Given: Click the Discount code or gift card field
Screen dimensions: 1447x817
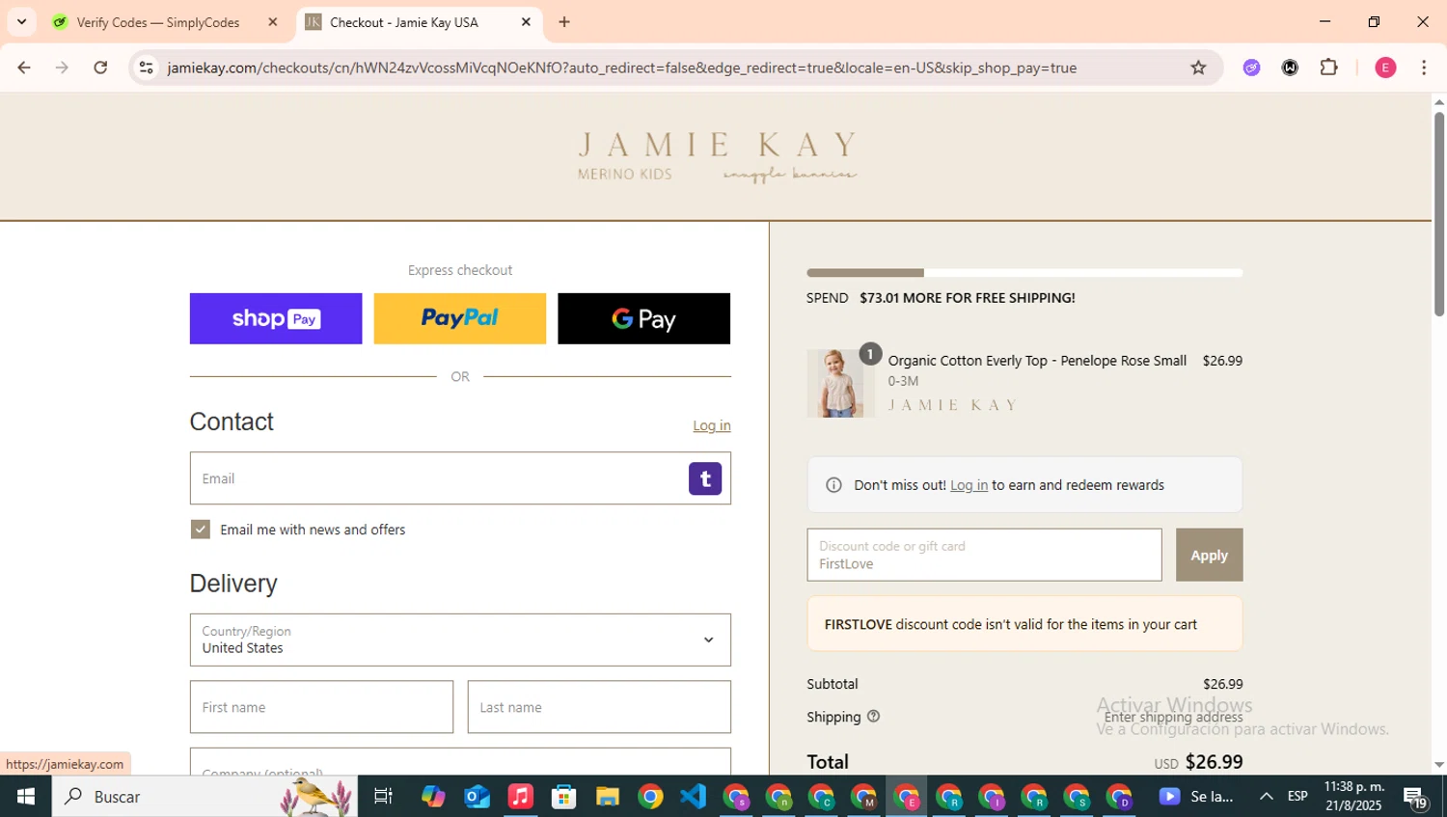Looking at the screenshot, I should (984, 555).
